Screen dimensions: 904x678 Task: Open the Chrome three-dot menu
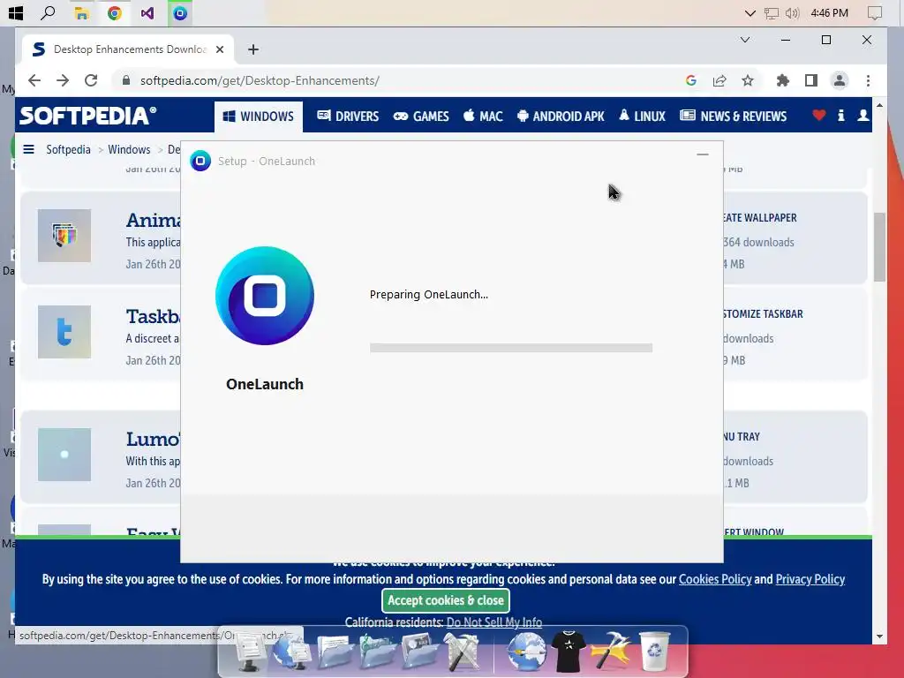[x=868, y=80]
